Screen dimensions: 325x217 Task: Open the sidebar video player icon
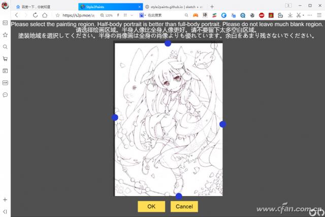click(5, 71)
